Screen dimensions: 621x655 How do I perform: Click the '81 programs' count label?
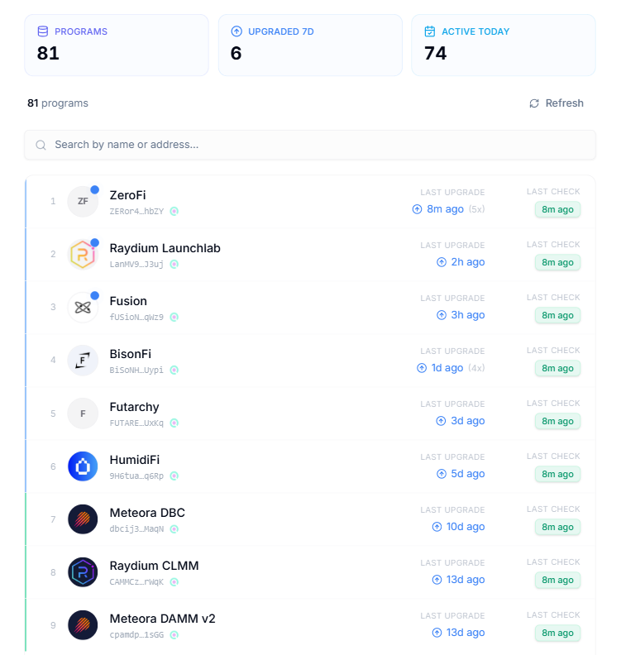click(x=58, y=103)
